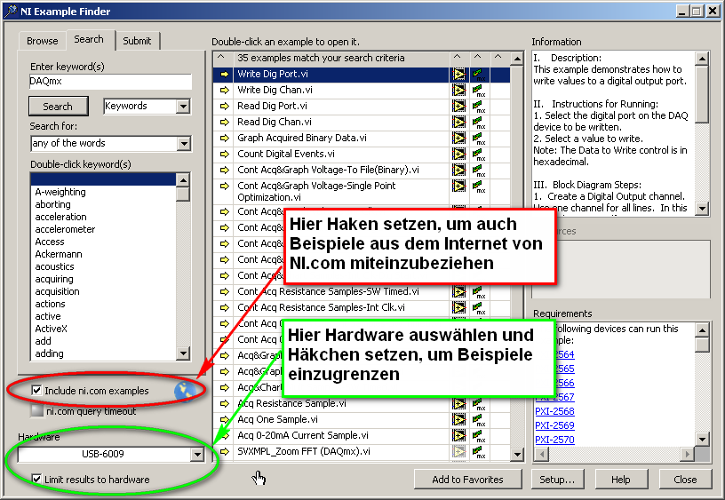Open the PXI-2569 device link
Screen dimensions: 725x500
pos(554,425)
